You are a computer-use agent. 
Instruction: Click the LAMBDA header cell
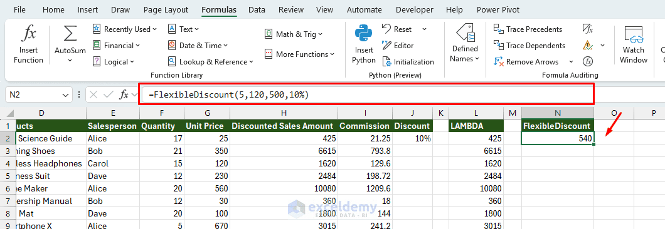(x=476, y=126)
